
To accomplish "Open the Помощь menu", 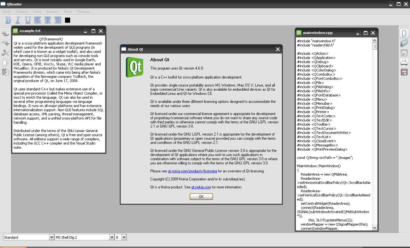I will pos(83,12).
